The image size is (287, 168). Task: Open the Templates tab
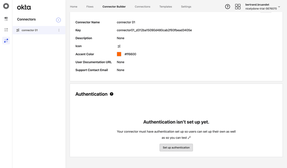(x=166, y=6)
